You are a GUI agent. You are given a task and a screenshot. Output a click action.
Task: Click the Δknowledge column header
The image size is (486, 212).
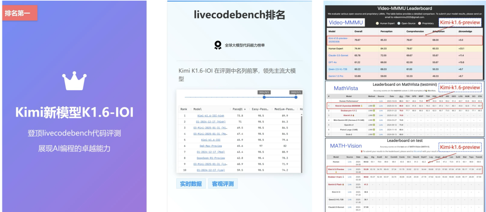click(x=465, y=31)
